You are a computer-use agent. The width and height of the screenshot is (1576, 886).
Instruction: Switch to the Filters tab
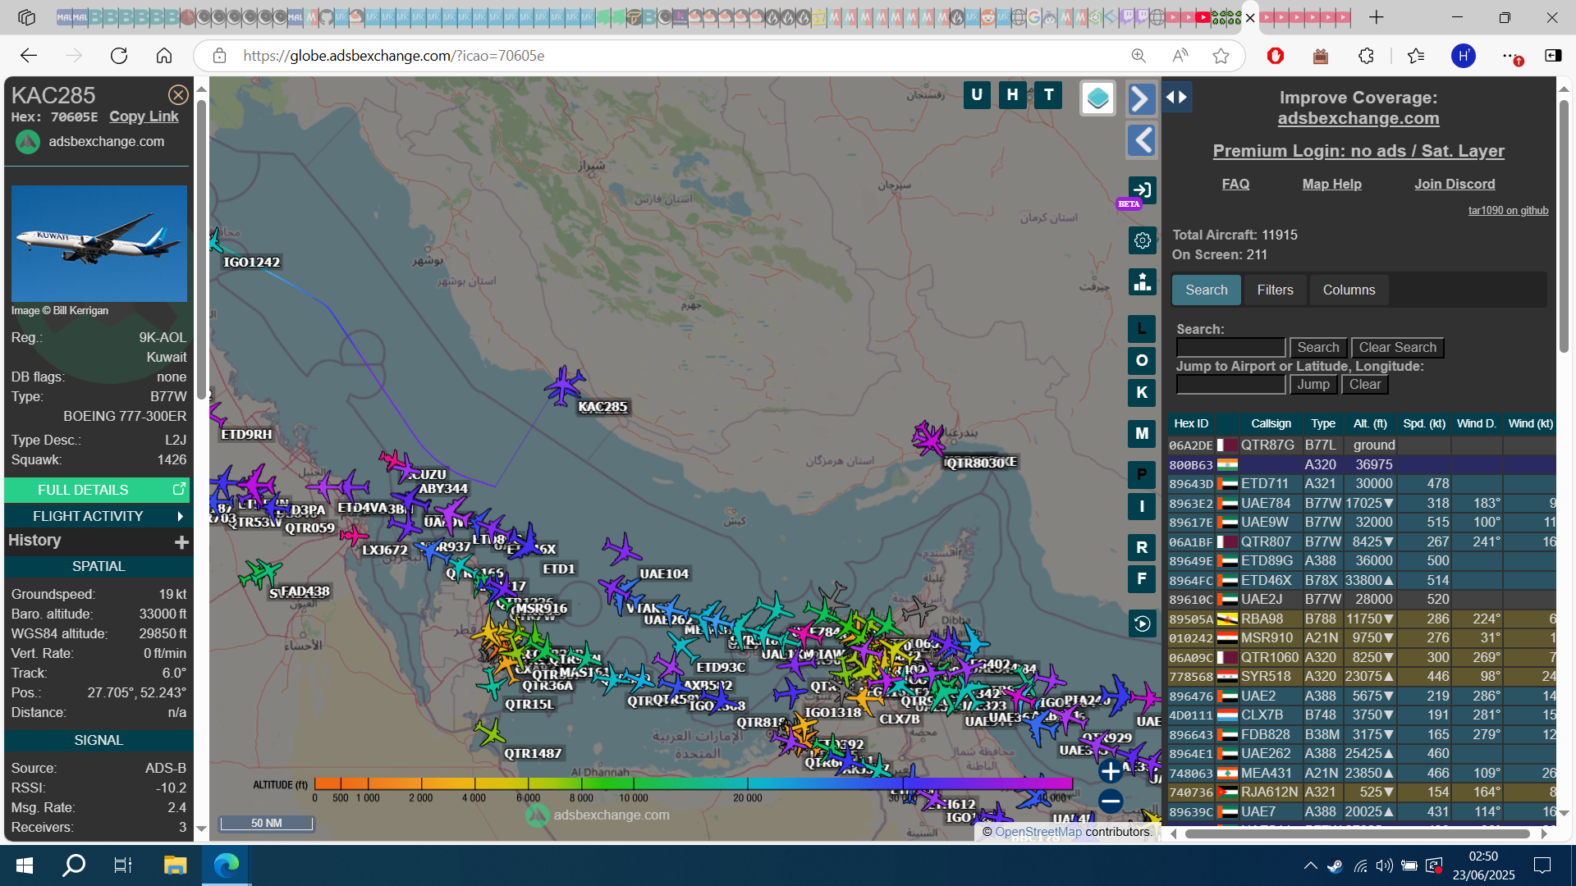click(1275, 290)
